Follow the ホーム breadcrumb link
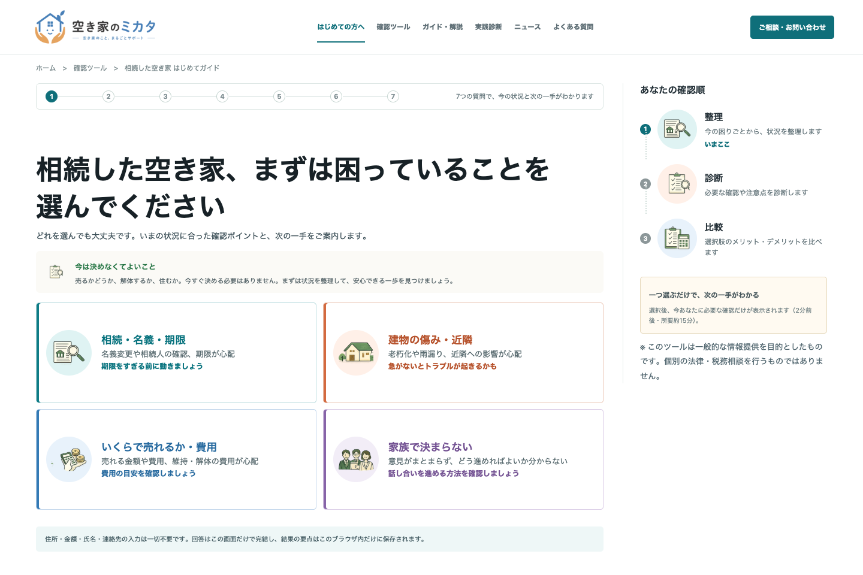 46,68
